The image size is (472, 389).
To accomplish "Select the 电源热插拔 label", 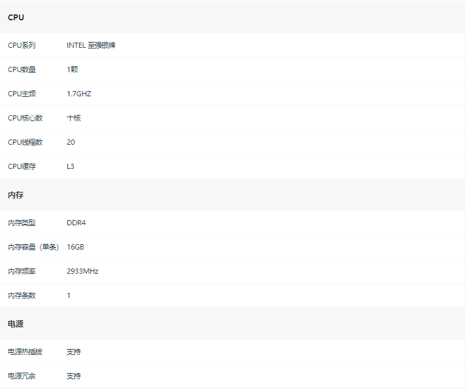I will click(25, 352).
